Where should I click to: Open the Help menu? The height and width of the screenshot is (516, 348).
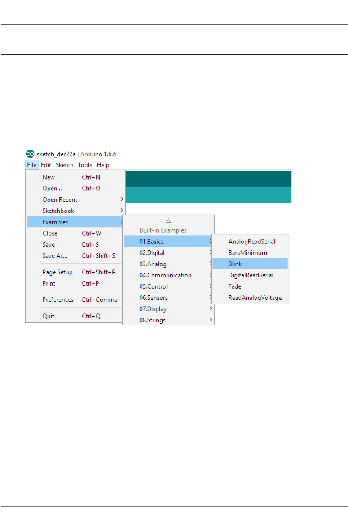pyautogui.click(x=103, y=165)
